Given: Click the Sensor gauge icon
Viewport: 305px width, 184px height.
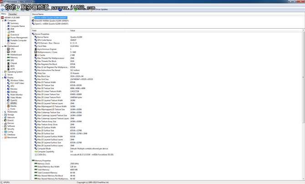Looking at the screenshot, I should click(8, 43).
